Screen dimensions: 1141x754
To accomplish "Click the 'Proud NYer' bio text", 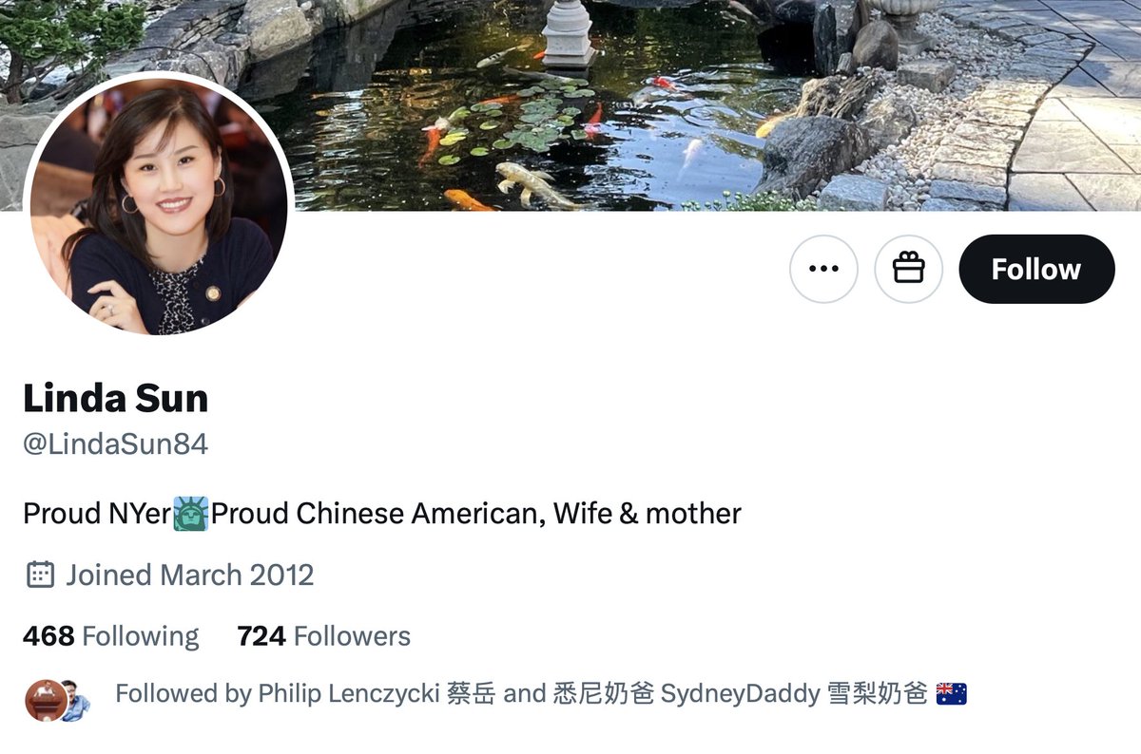I will [97, 514].
